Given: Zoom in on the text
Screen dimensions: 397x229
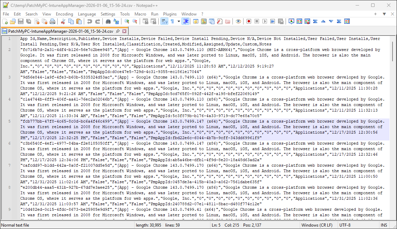Looking at the screenshot, I should (126, 21).
